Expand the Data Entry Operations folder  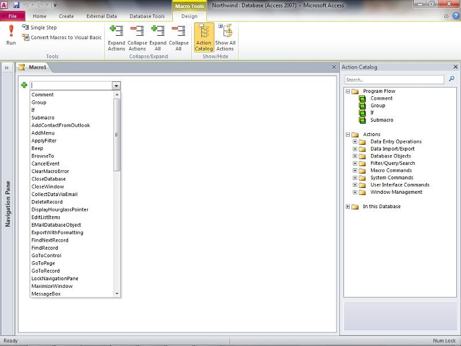355,141
